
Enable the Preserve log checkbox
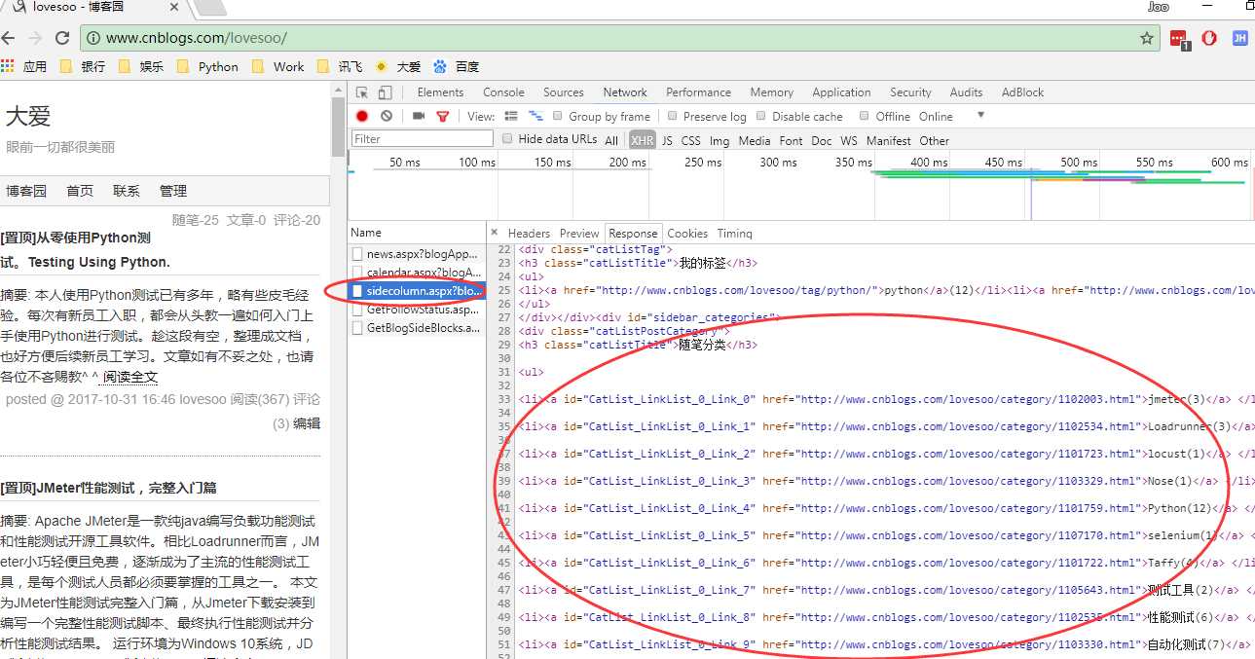[672, 116]
